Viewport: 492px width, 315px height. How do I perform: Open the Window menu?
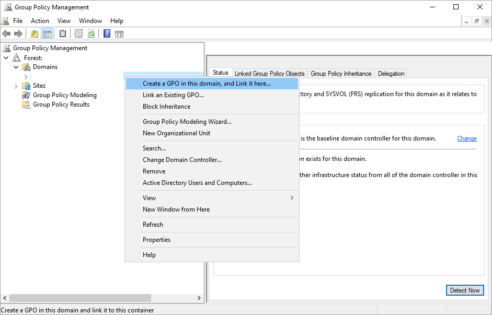[90, 21]
